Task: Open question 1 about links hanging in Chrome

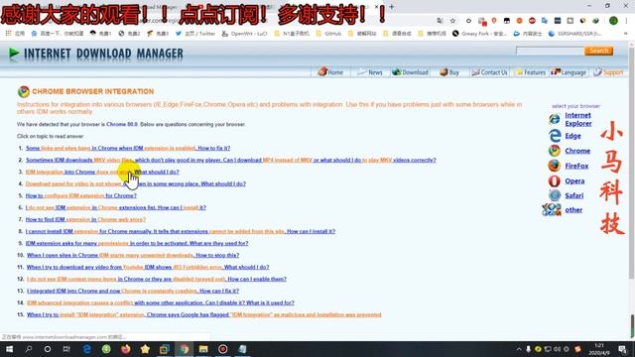Action: coord(128,148)
